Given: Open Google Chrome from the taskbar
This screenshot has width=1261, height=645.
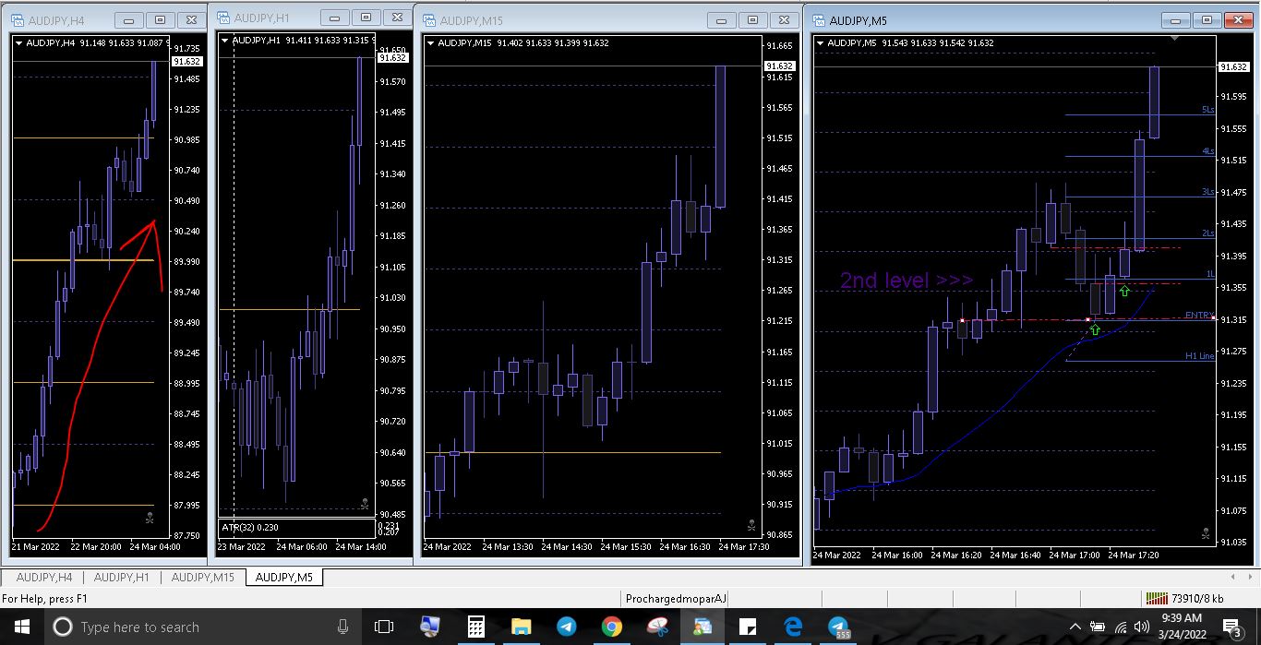Looking at the screenshot, I should tap(612, 627).
